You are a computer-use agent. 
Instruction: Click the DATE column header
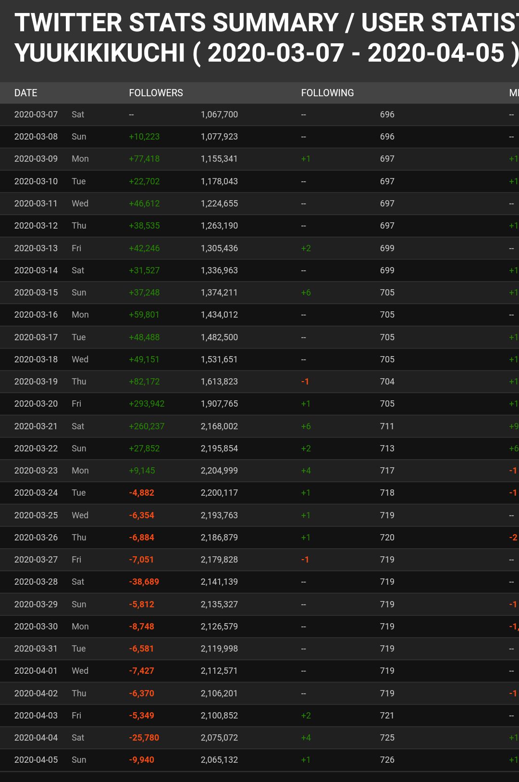26,93
